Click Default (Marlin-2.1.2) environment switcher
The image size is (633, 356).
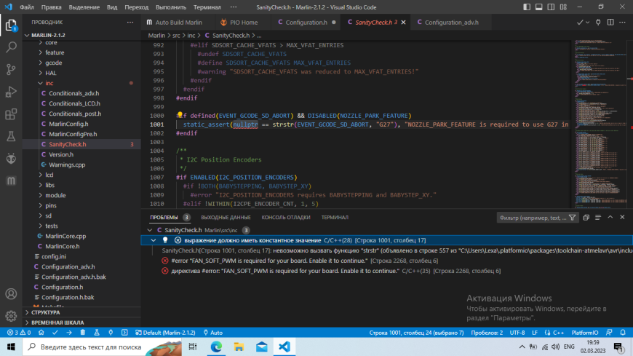click(x=167, y=333)
